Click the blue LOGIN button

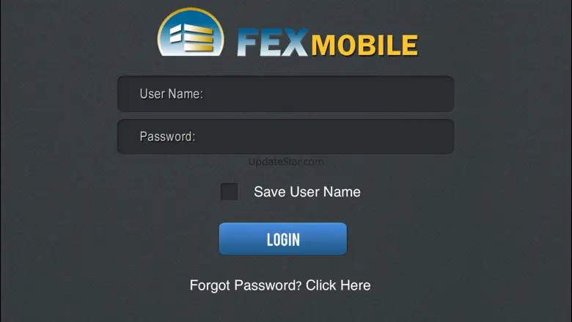(283, 239)
